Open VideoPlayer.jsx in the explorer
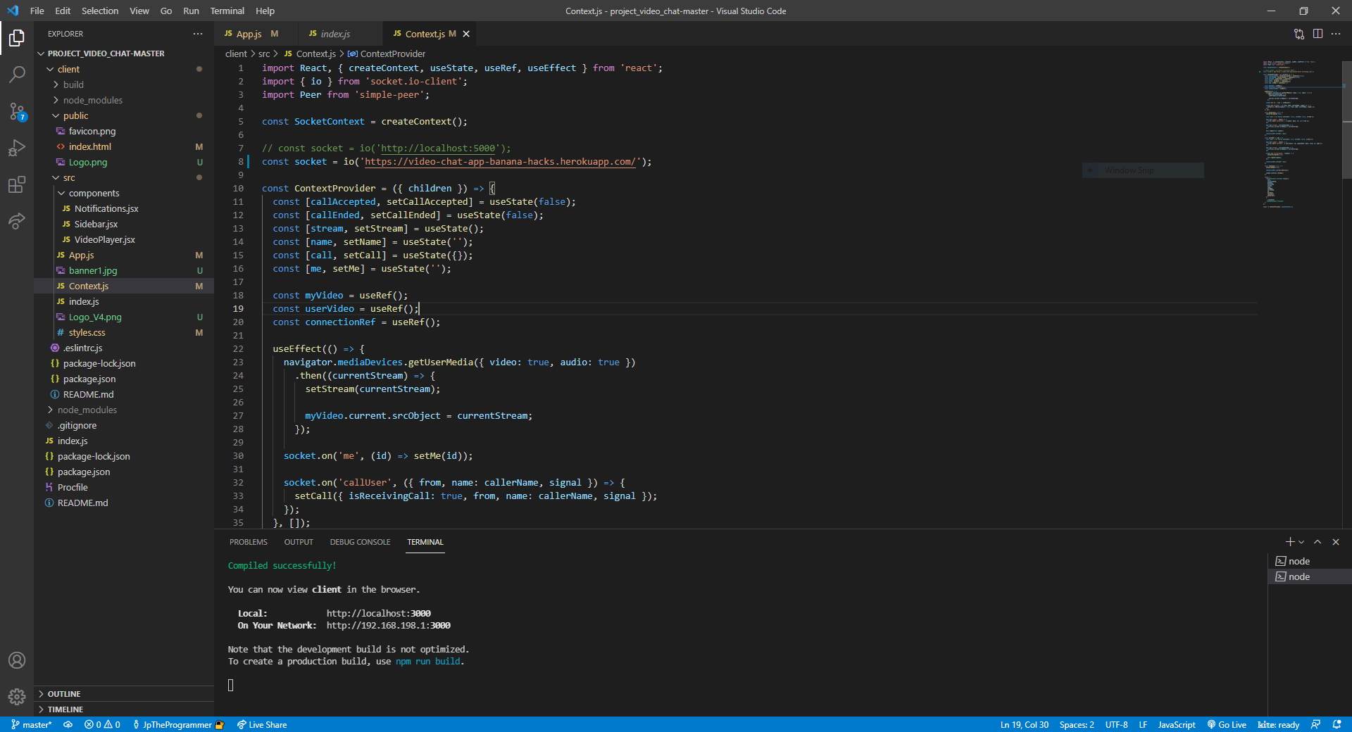The image size is (1352, 732). [x=104, y=240]
